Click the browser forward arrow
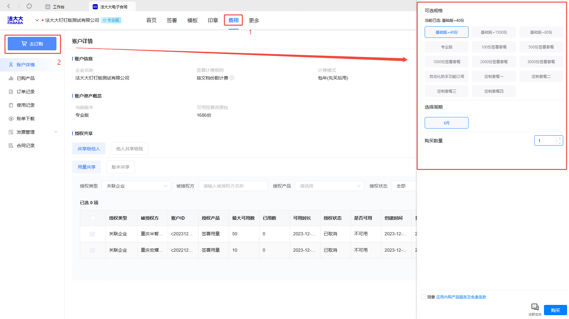 point(19,6)
